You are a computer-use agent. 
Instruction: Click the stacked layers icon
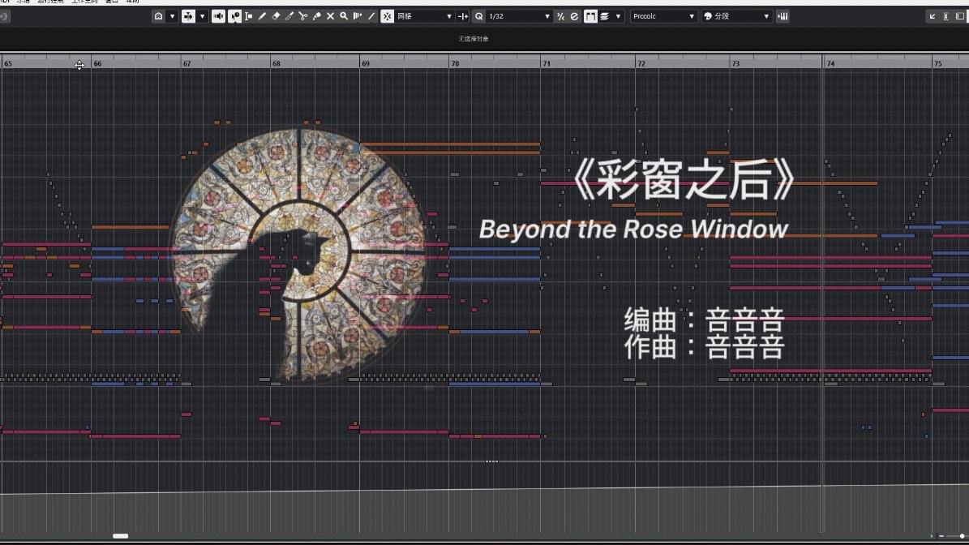pyautogui.click(x=604, y=17)
